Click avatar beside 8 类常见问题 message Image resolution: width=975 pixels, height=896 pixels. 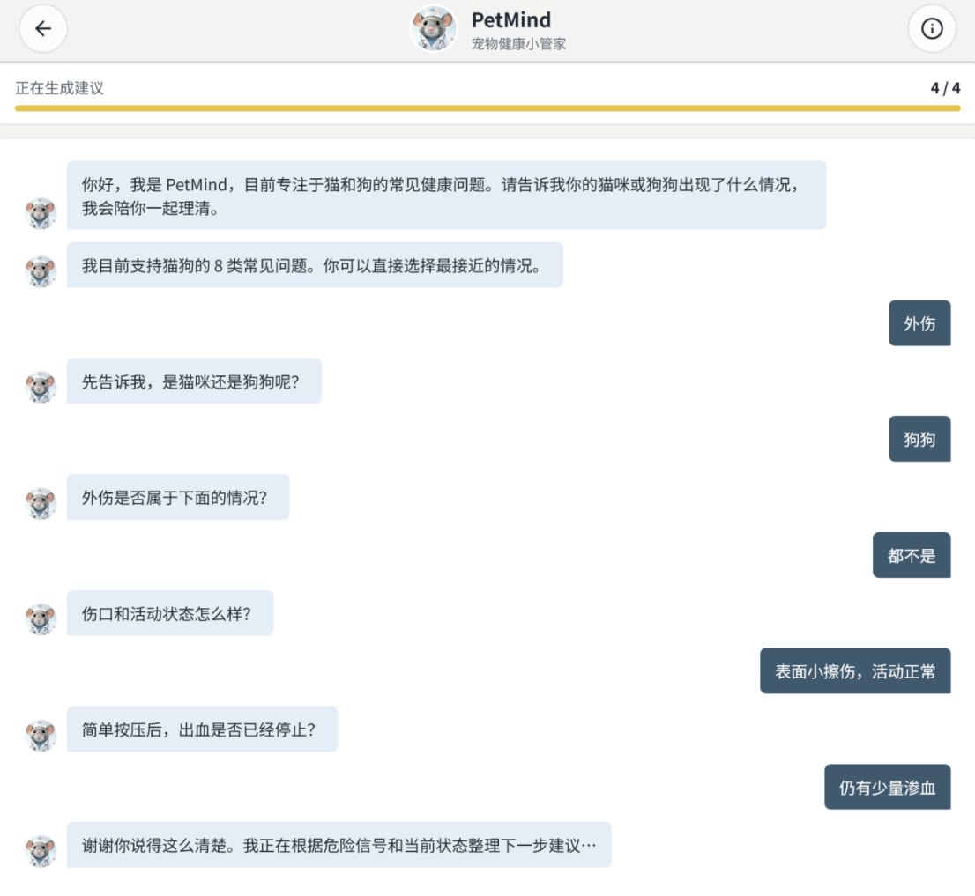[41, 271]
